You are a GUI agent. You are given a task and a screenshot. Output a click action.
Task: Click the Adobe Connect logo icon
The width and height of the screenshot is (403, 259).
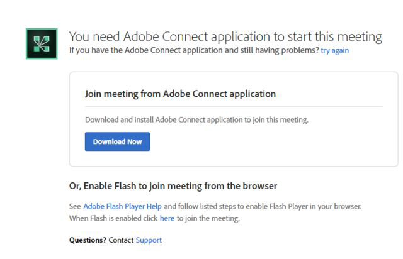(x=42, y=44)
